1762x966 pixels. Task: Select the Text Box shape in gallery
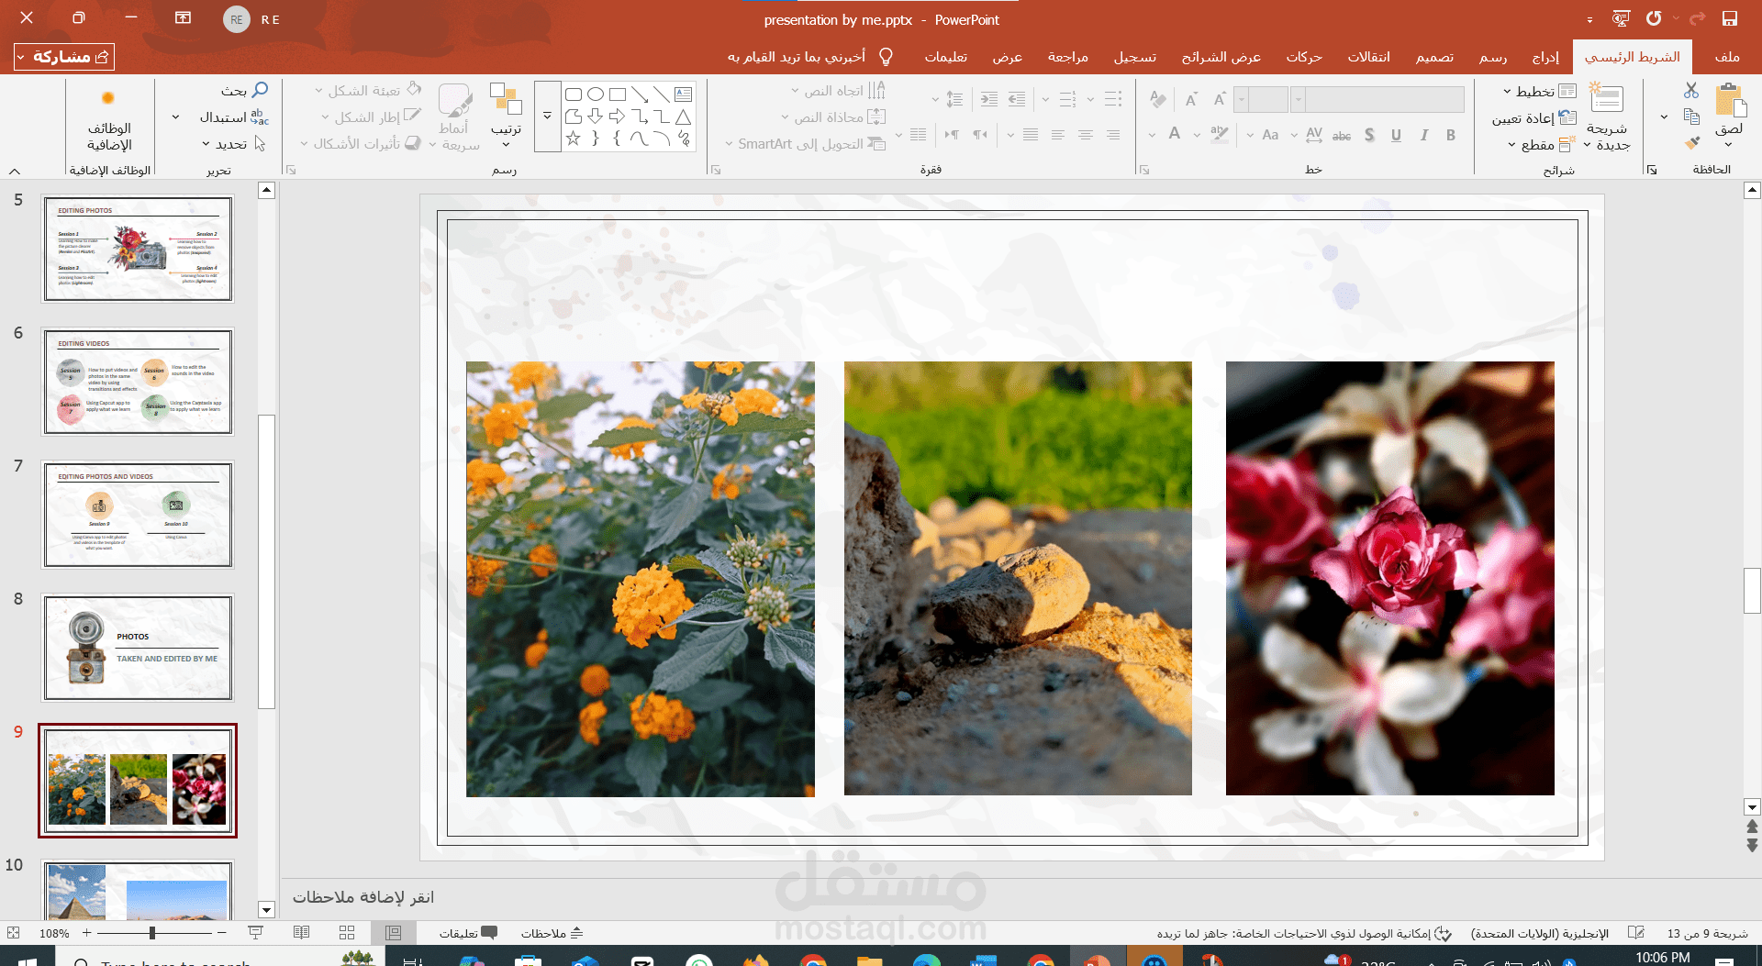click(683, 94)
